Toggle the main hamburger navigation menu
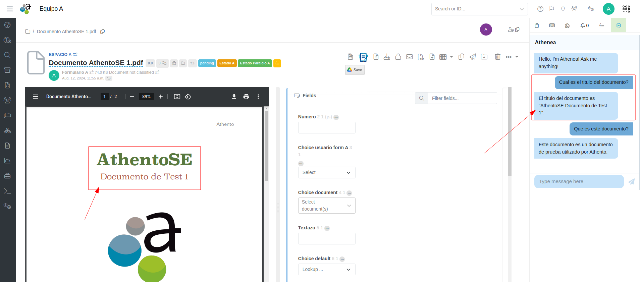The image size is (640, 282). tap(10, 9)
